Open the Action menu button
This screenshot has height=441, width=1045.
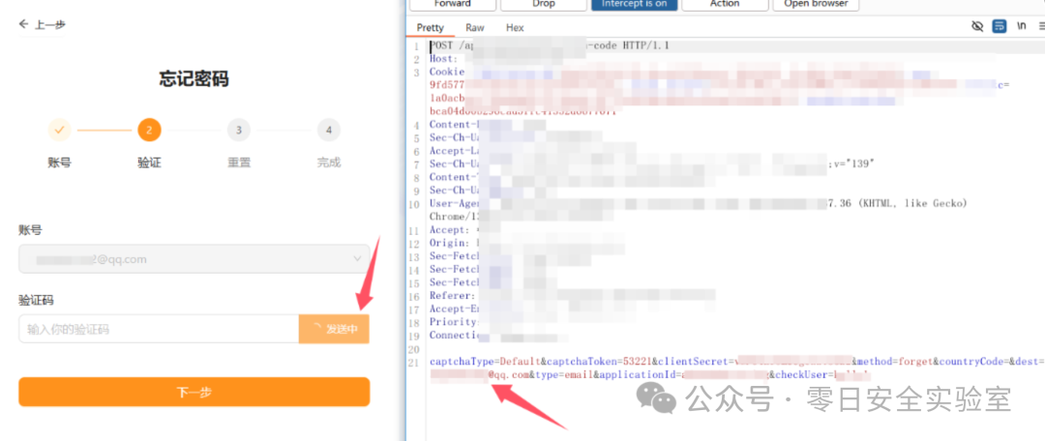coord(725,4)
